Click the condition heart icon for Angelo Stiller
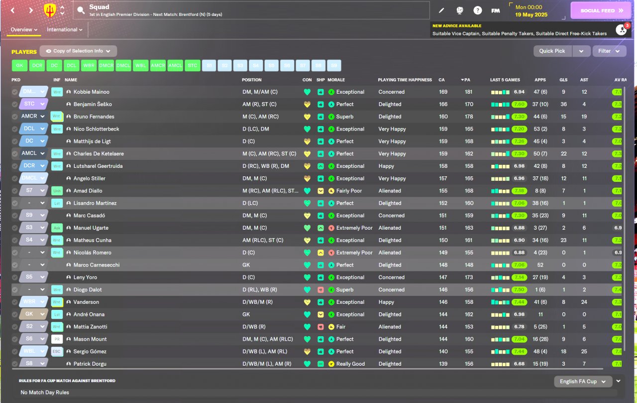This screenshot has width=637, height=403. point(307,178)
